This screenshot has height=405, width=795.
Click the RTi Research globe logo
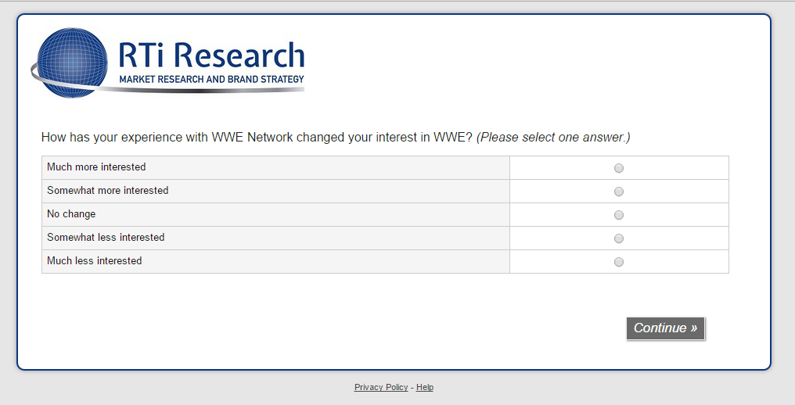point(73,63)
